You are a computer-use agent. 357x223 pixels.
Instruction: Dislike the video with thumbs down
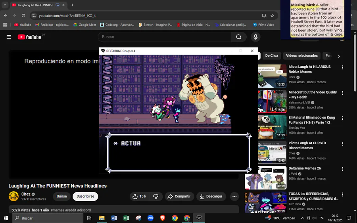tap(156, 196)
